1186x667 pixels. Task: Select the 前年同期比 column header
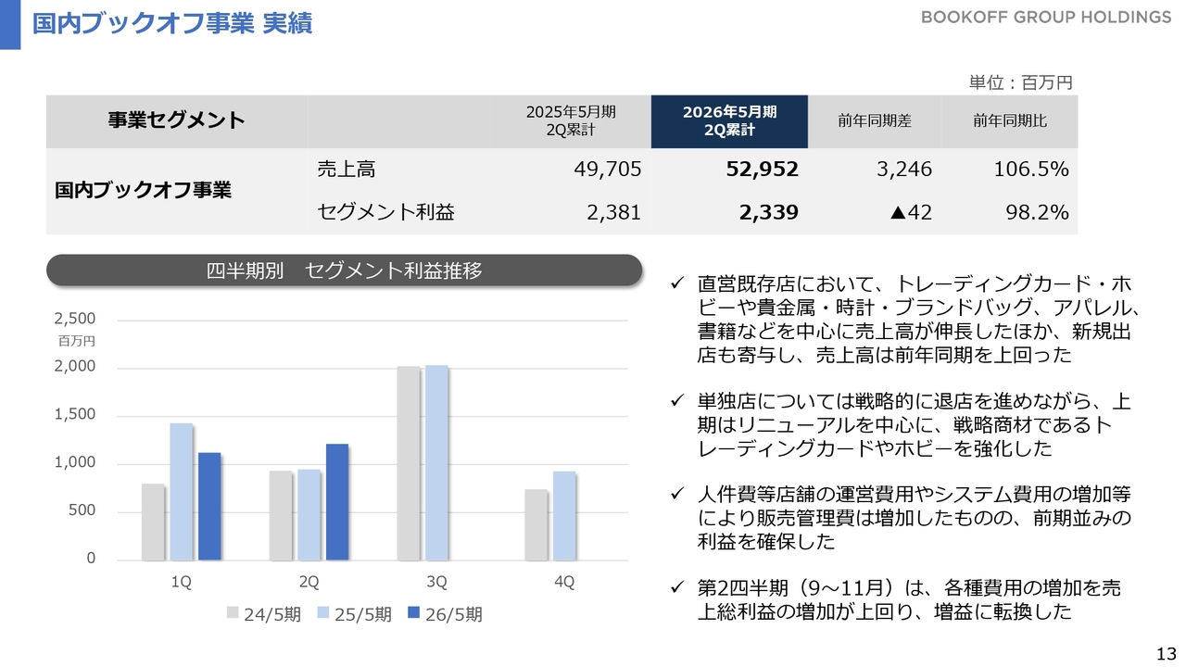(1010, 121)
